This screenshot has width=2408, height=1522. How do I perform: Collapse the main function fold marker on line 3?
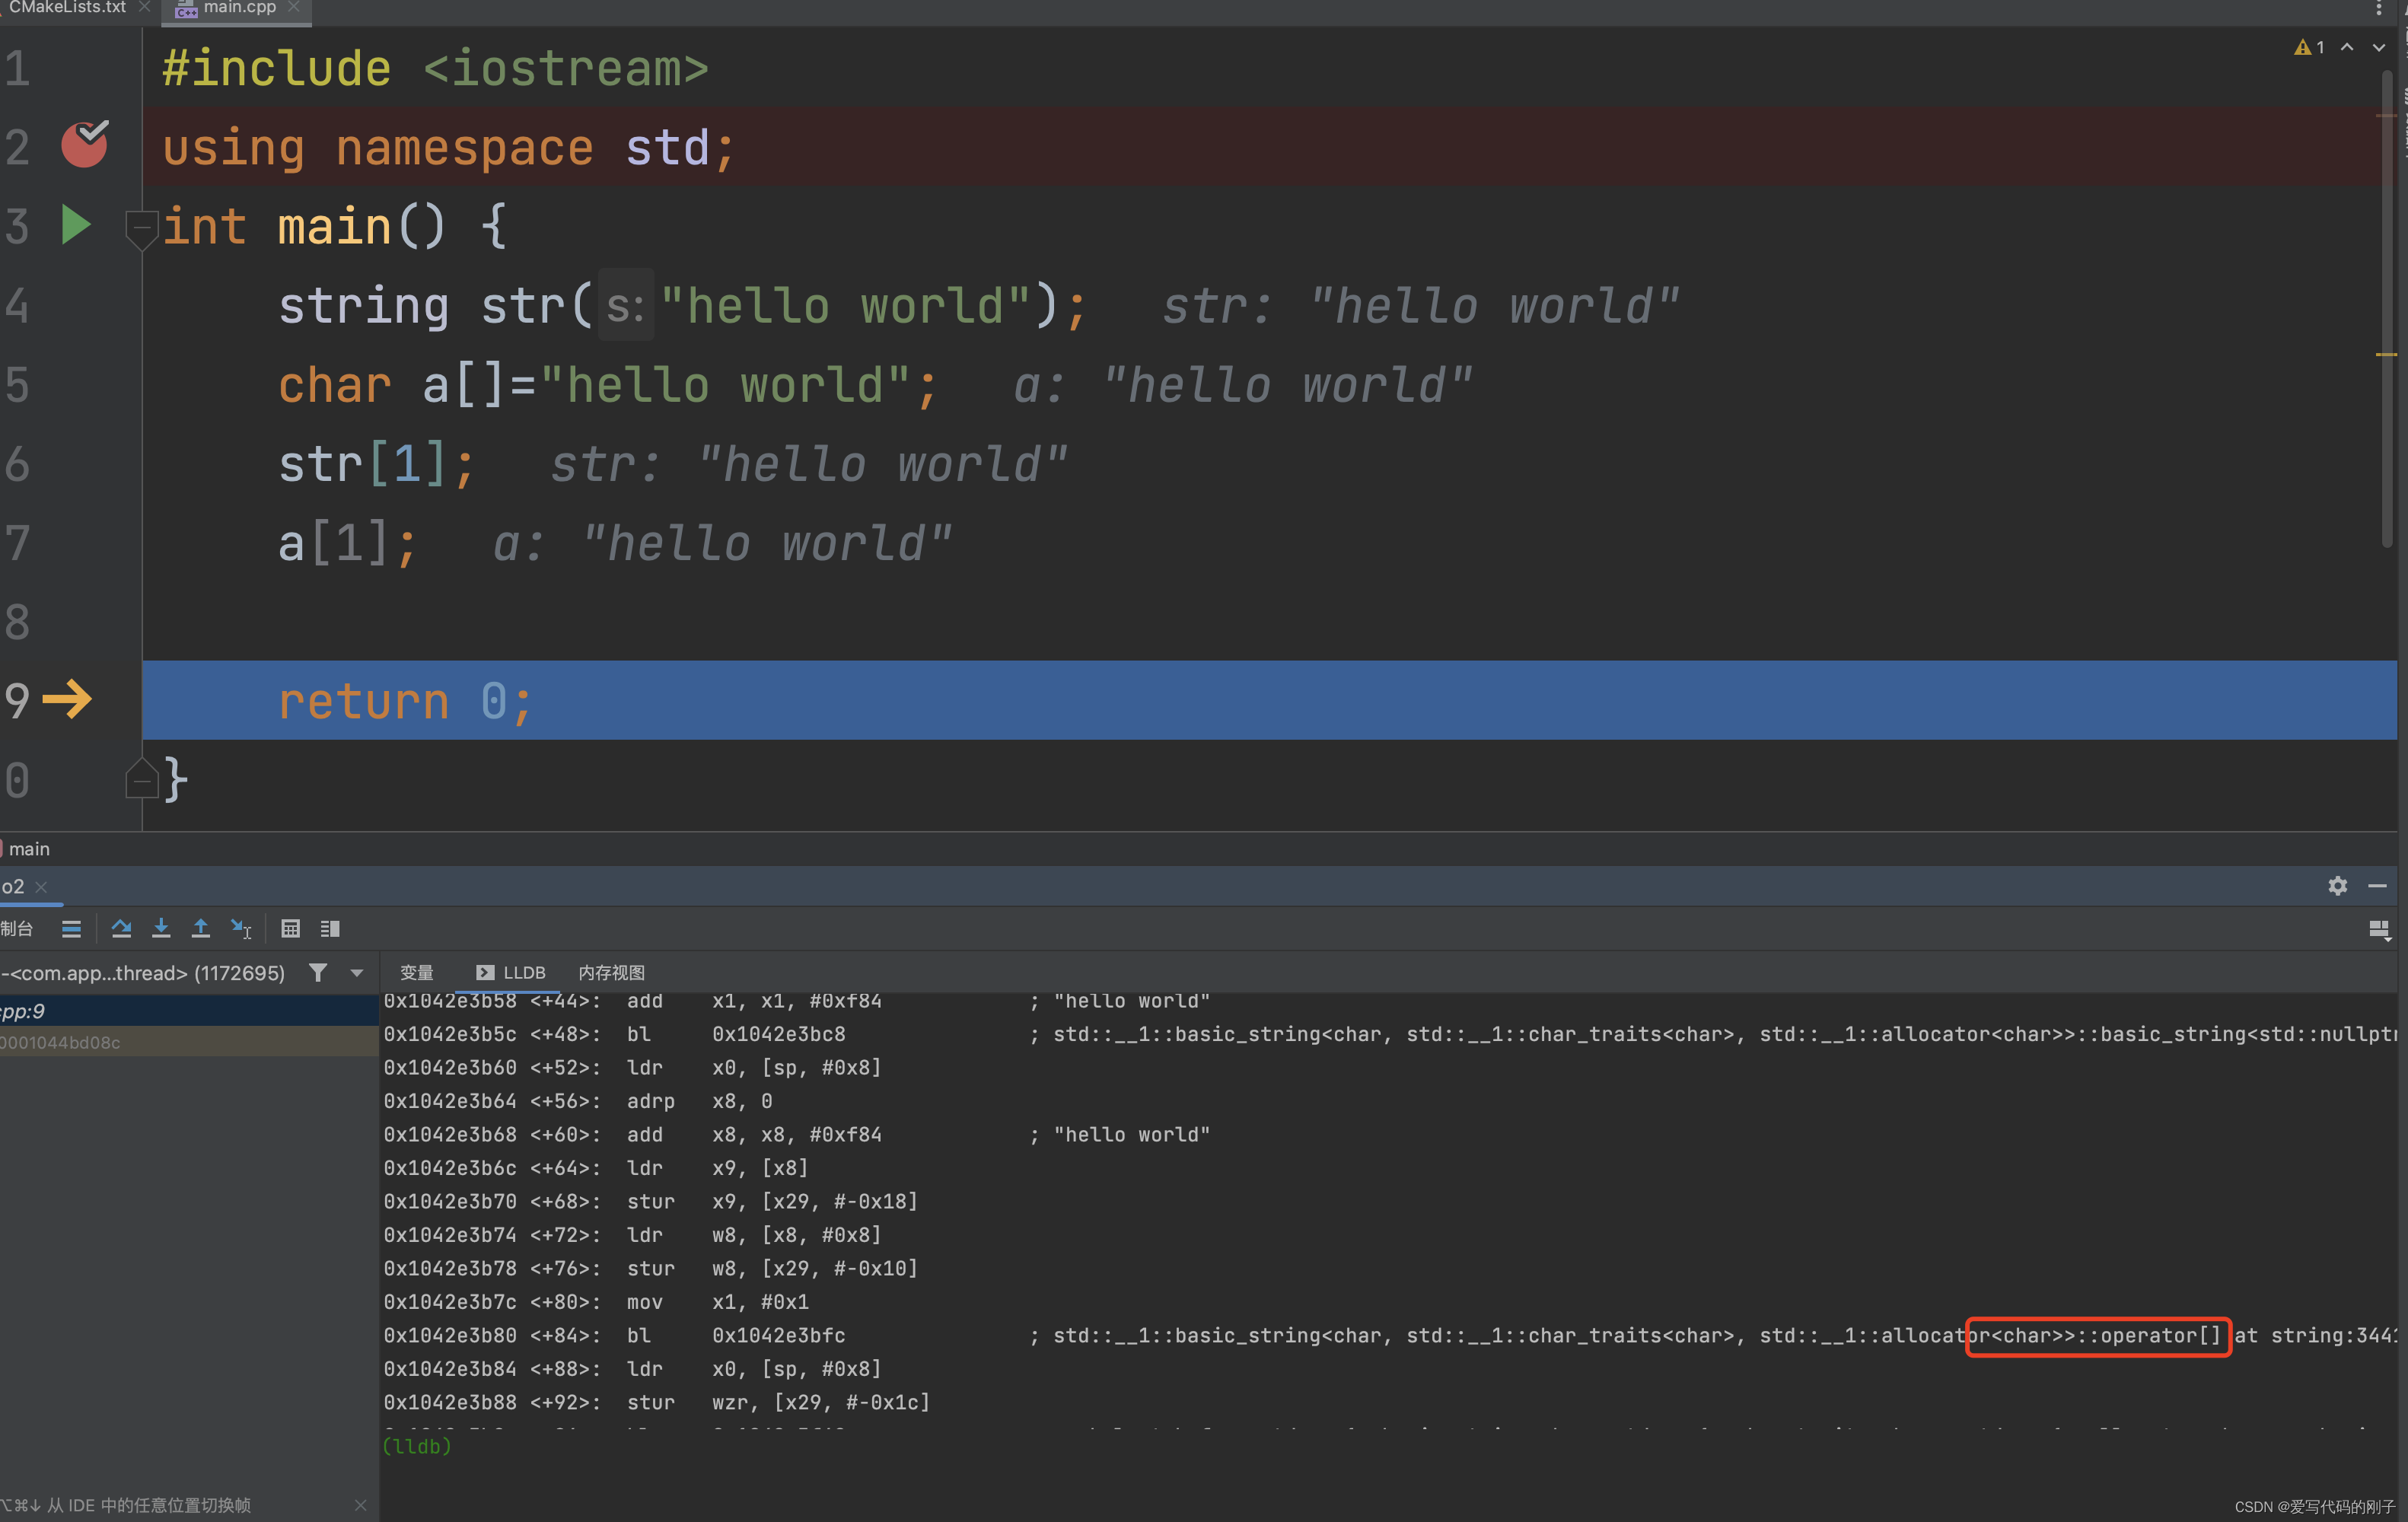141,230
